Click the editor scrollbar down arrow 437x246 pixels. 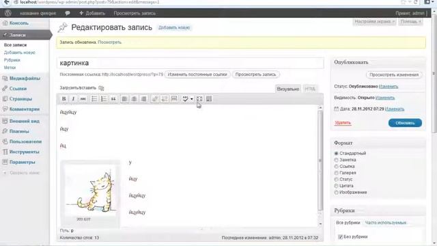pos(320,223)
